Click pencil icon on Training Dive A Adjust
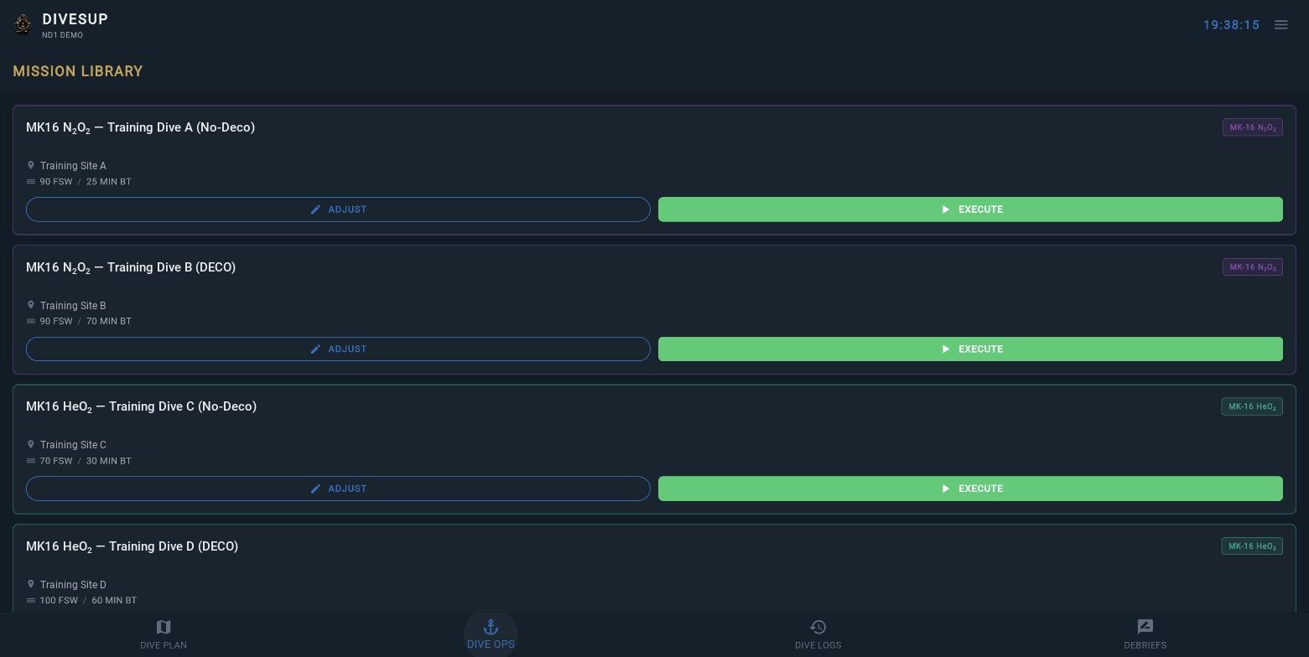Screen dimensions: 1309x657 point(315,210)
